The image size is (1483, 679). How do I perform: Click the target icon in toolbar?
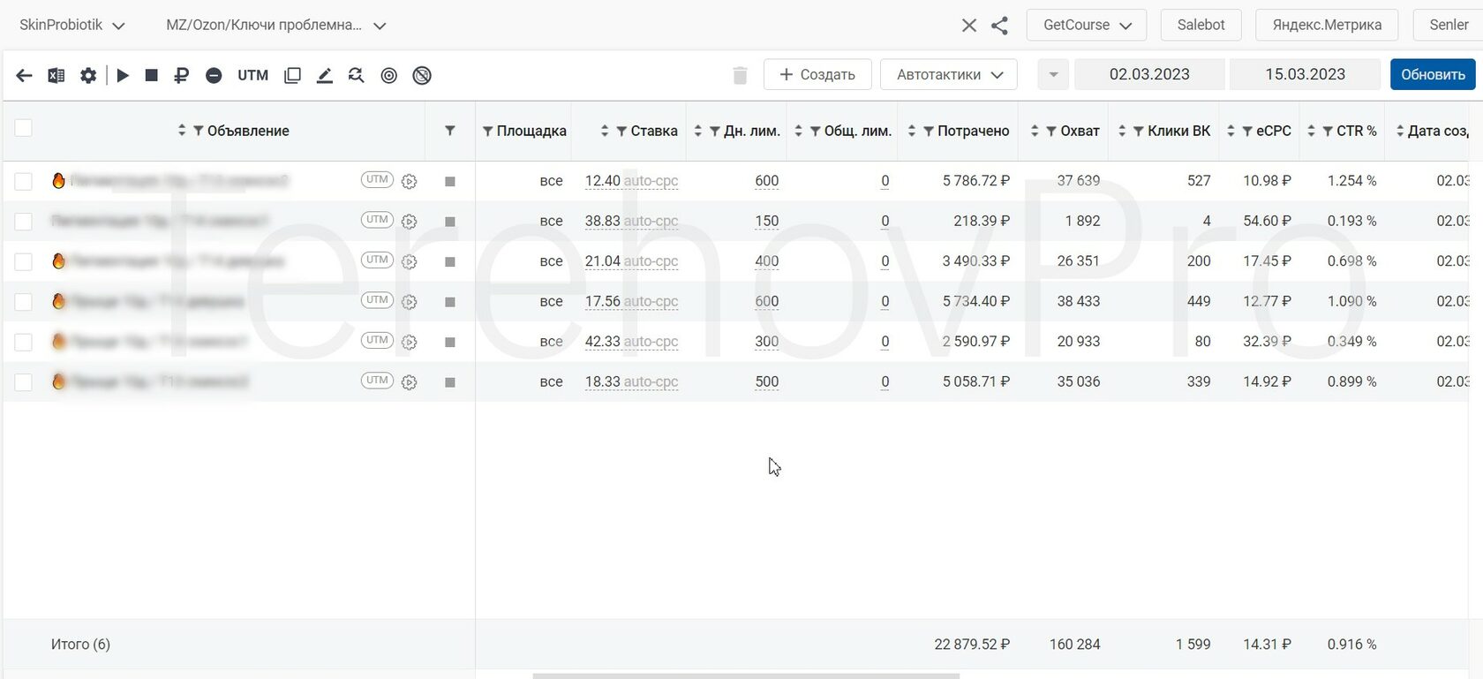point(388,76)
